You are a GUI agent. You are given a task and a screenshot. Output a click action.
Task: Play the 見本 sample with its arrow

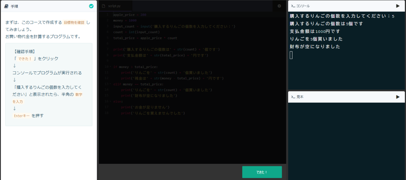[x=397, y=97]
